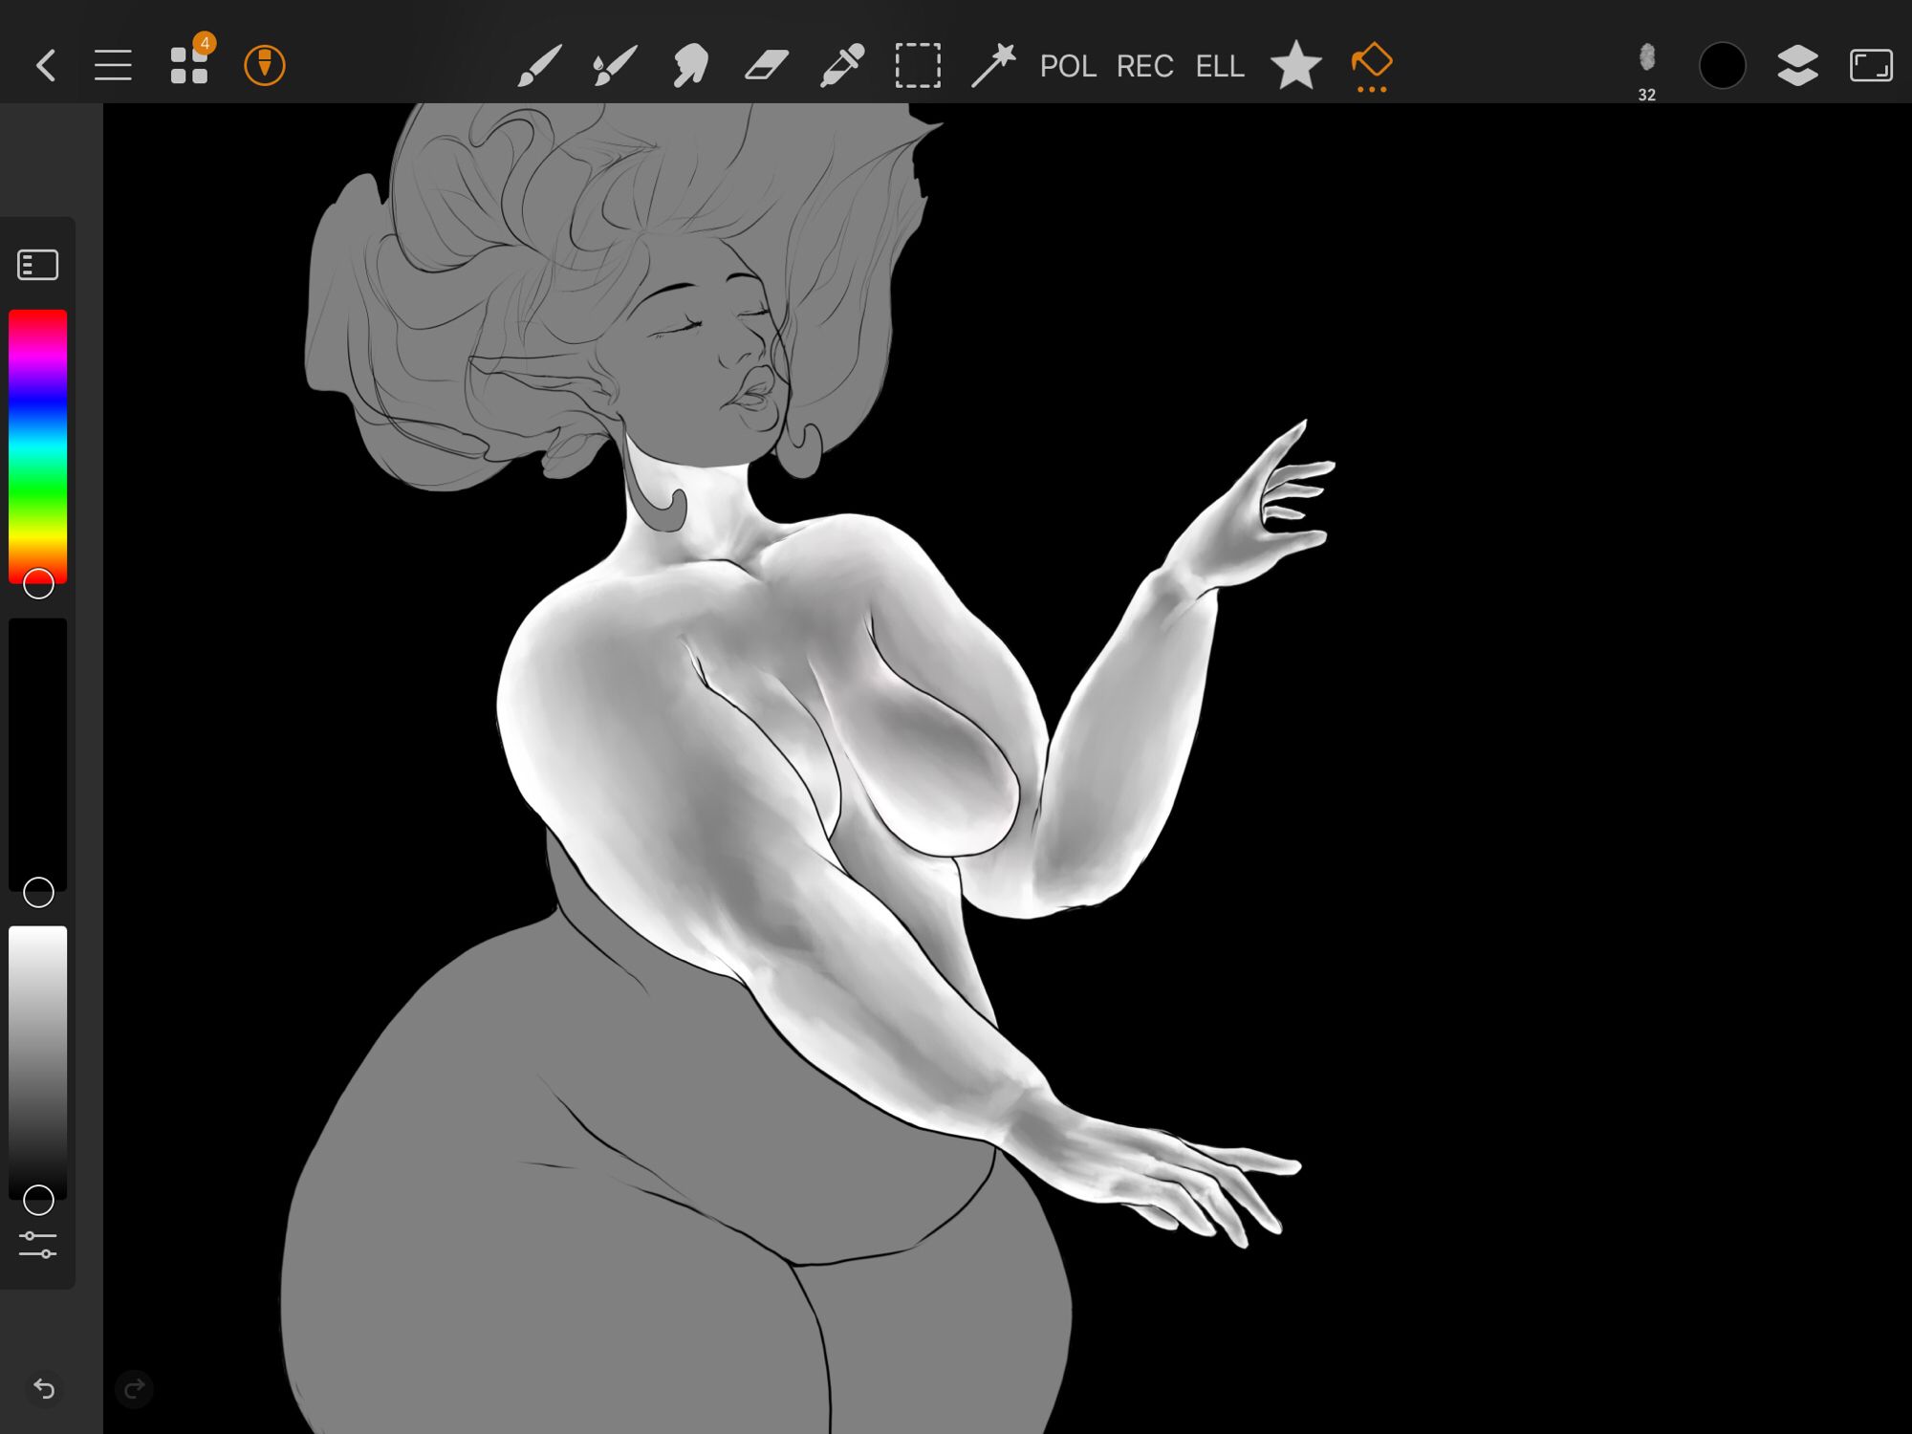
Task: Select the Magic Wand tool
Action: tap(993, 66)
